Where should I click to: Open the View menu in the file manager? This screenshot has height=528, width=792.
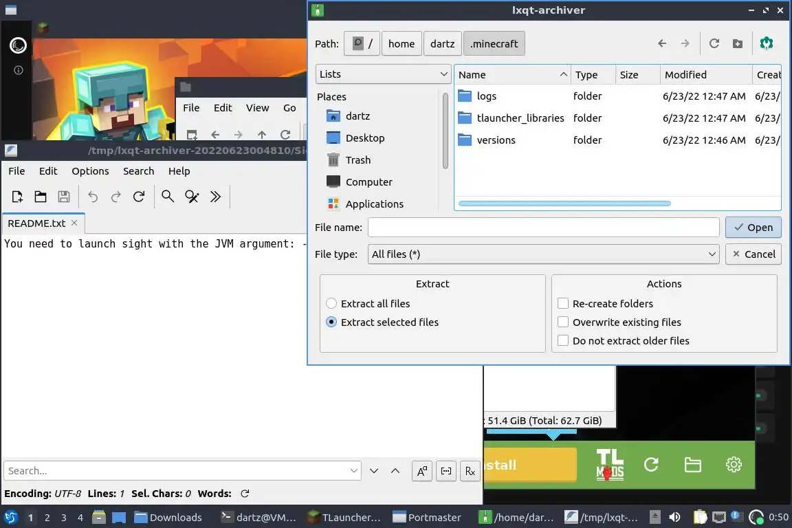[x=257, y=108]
